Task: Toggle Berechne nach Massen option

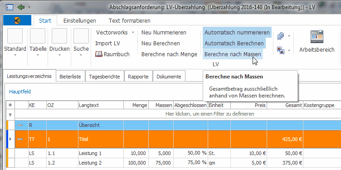Action: click(233, 54)
